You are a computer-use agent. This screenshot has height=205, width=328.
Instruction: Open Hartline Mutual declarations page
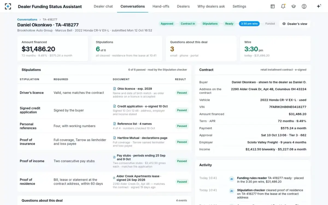point(142,138)
